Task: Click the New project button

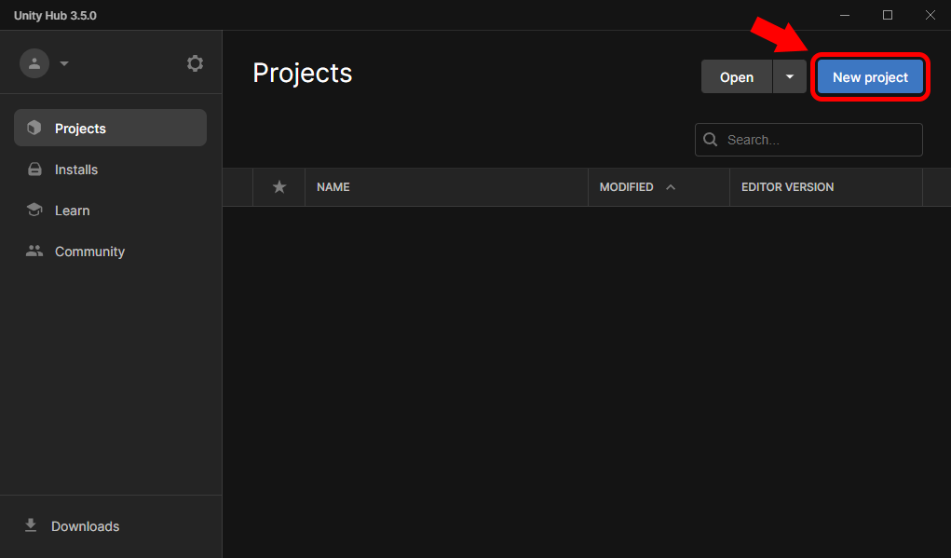Action: [870, 77]
